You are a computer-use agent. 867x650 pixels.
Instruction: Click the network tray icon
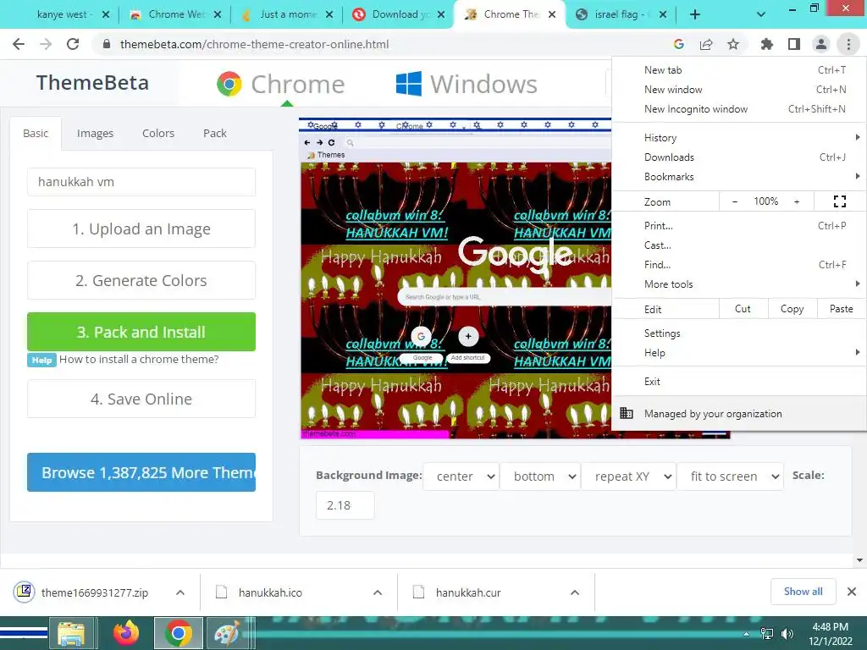coord(767,634)
